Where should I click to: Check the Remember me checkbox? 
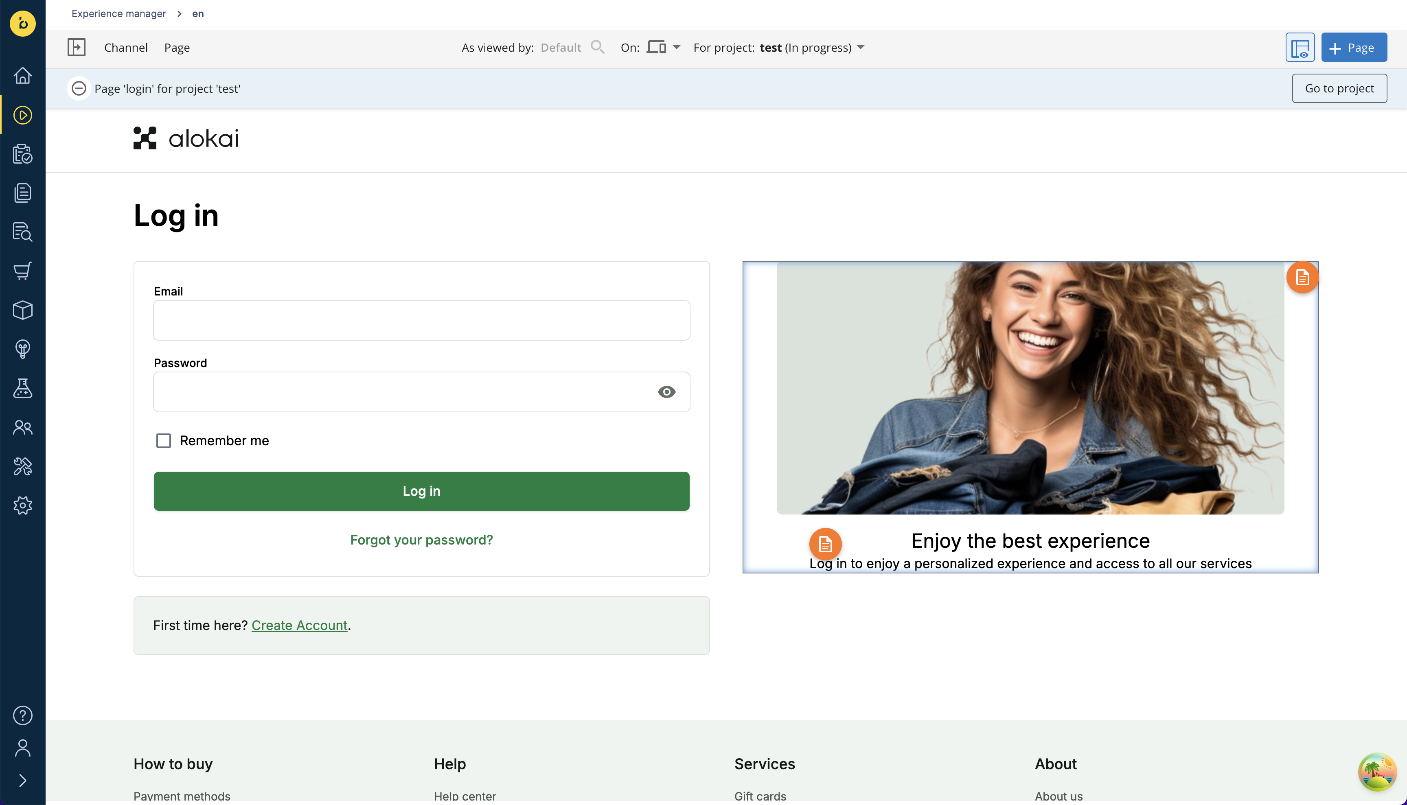[x=164, y=441]
